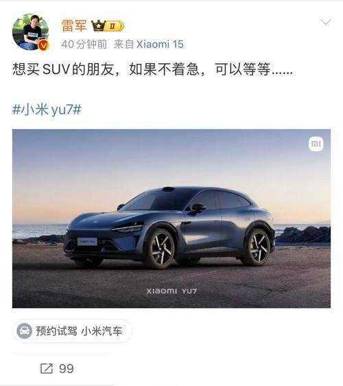Screen dimensions: 343x386
Task: Click the 来自 source label
Action: pos(123,45)
